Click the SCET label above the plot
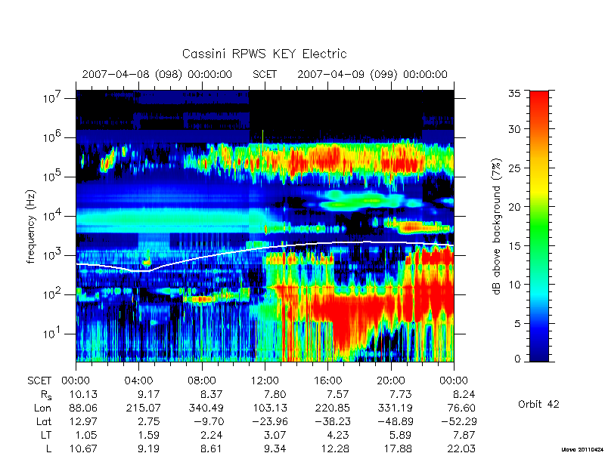Viewport: 605px width, 453px height. coord(265,74)
